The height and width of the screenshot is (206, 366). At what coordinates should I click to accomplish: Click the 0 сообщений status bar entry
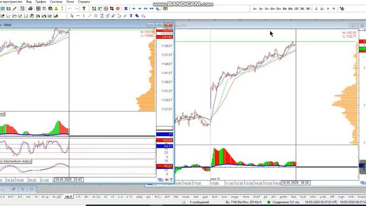[199, 202]
